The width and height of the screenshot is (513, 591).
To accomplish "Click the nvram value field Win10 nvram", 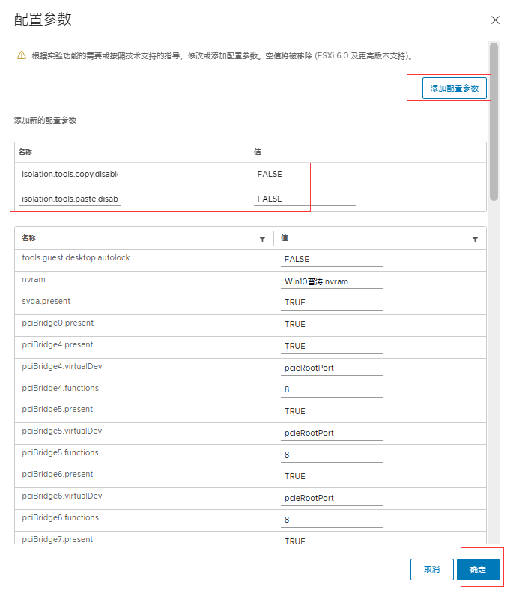I will (x=333, y=282).
